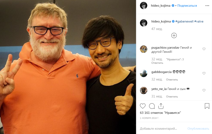This screenshot has height=134, width=212.
Task: Like gabbbogarcia's comment
Action: tap(204, 73)
